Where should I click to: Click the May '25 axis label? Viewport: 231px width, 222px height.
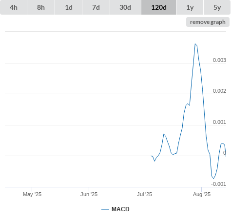tap(32, 194)
